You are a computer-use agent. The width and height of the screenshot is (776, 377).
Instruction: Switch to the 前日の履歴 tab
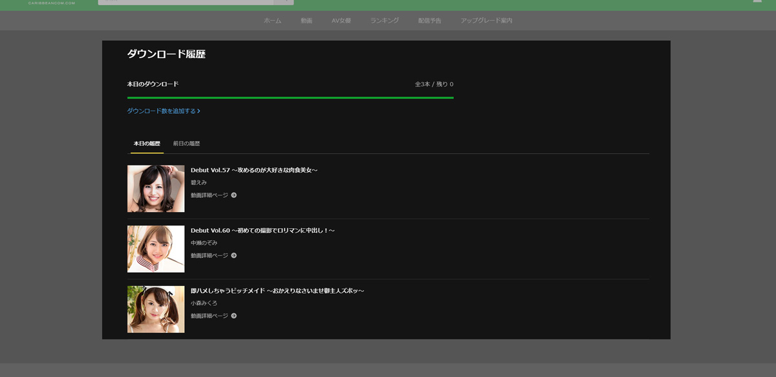coord(186,144)
